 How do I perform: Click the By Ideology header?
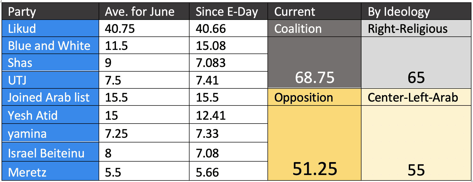tap(416, 12)
